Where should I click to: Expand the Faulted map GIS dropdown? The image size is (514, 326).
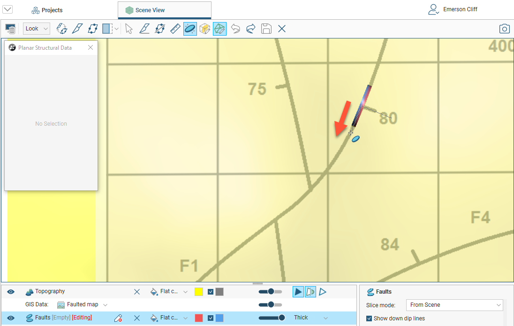[105, 305]
